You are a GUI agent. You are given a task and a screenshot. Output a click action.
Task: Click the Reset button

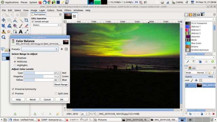point(33,99)
